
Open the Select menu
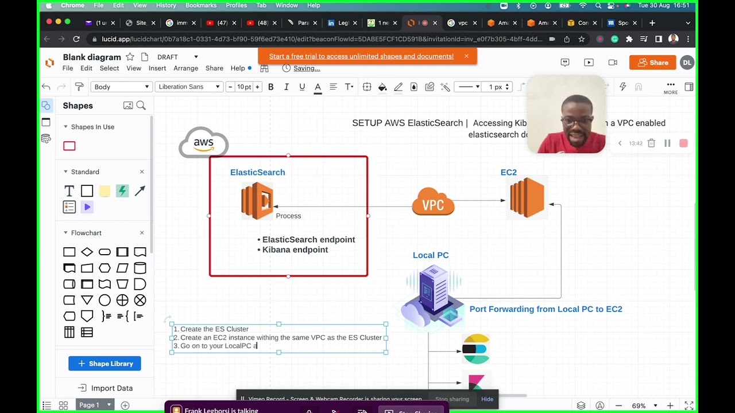point(109,68)
